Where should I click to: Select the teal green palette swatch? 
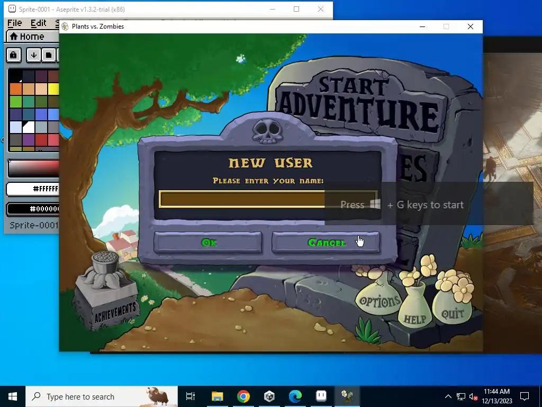coord(29,101)
